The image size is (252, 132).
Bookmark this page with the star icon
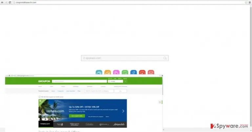(x=246, y=2)
